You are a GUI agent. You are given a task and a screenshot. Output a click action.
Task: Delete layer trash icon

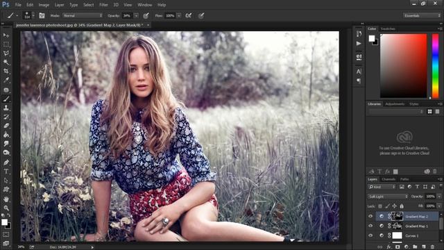click(432, 247)
